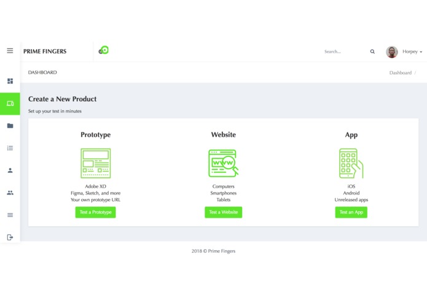Click the 'Smartphones' text
Screen dimensions: 427x303
tap(223, 193)
